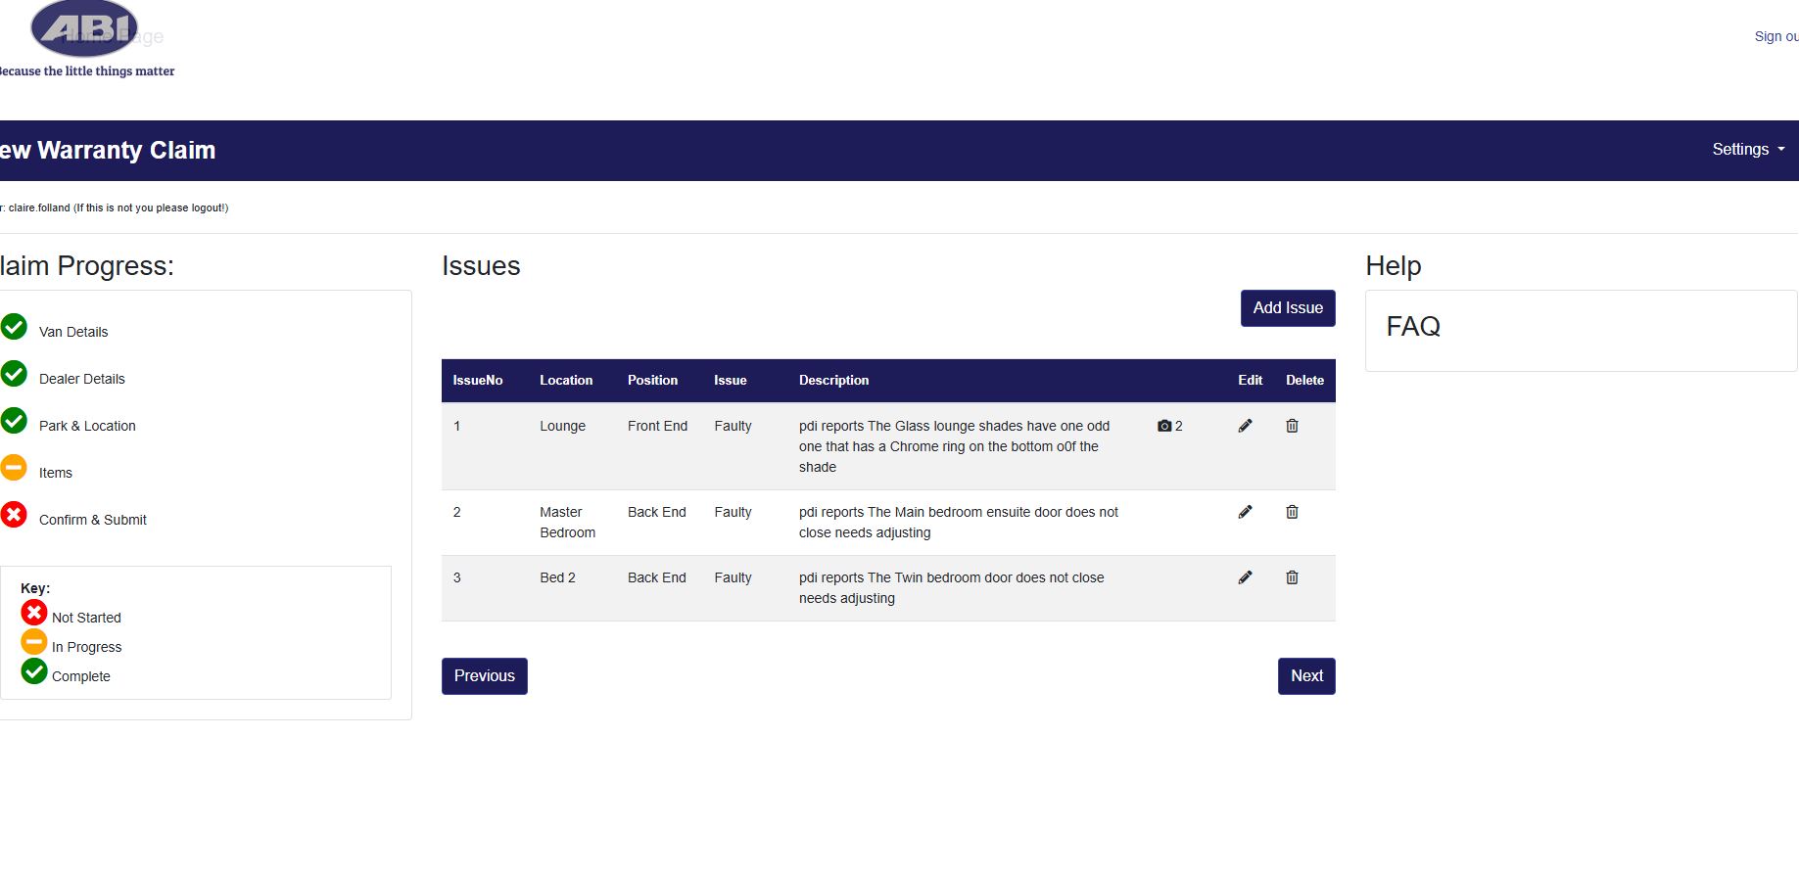The width and height of the screenshot is (1799, 875).
Task: Edit issue 3 Bed 2 pencil icon
Action: click(x=1245, y=577)
